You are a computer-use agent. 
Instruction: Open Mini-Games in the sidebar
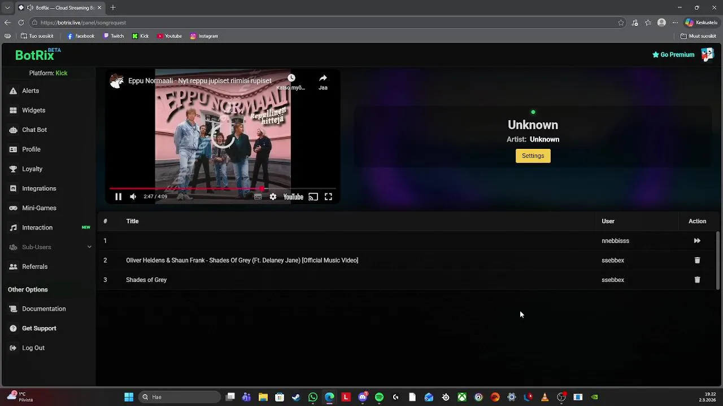point(39,208)
